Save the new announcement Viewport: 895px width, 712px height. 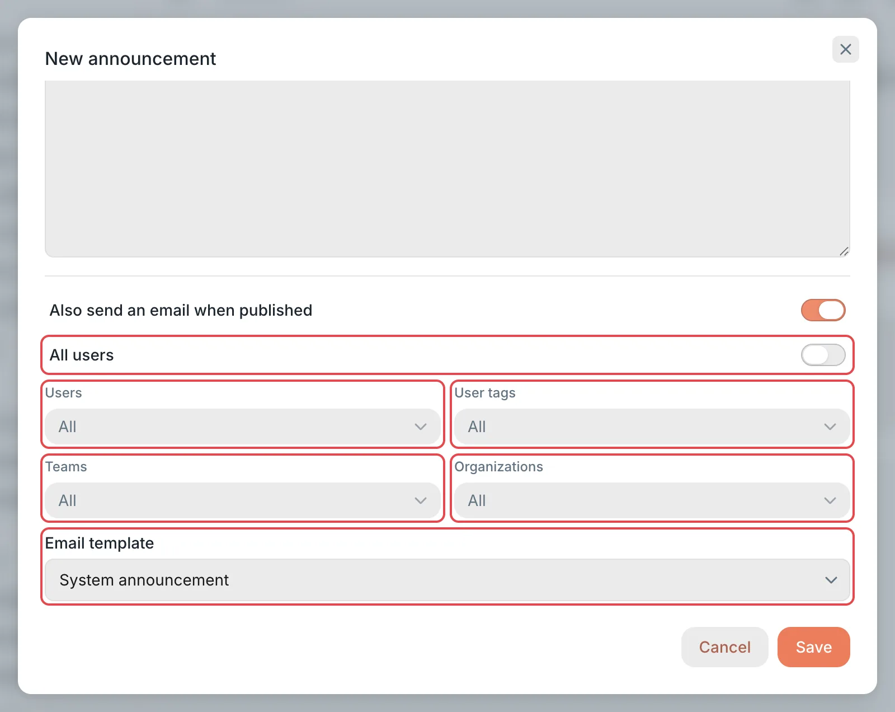(x=814, y=647)
